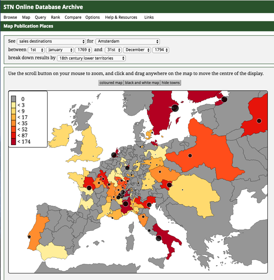Screen dimensions: 274x280
Task: Expand the Amsterdam place dropdown
Action: coord(128,42)
